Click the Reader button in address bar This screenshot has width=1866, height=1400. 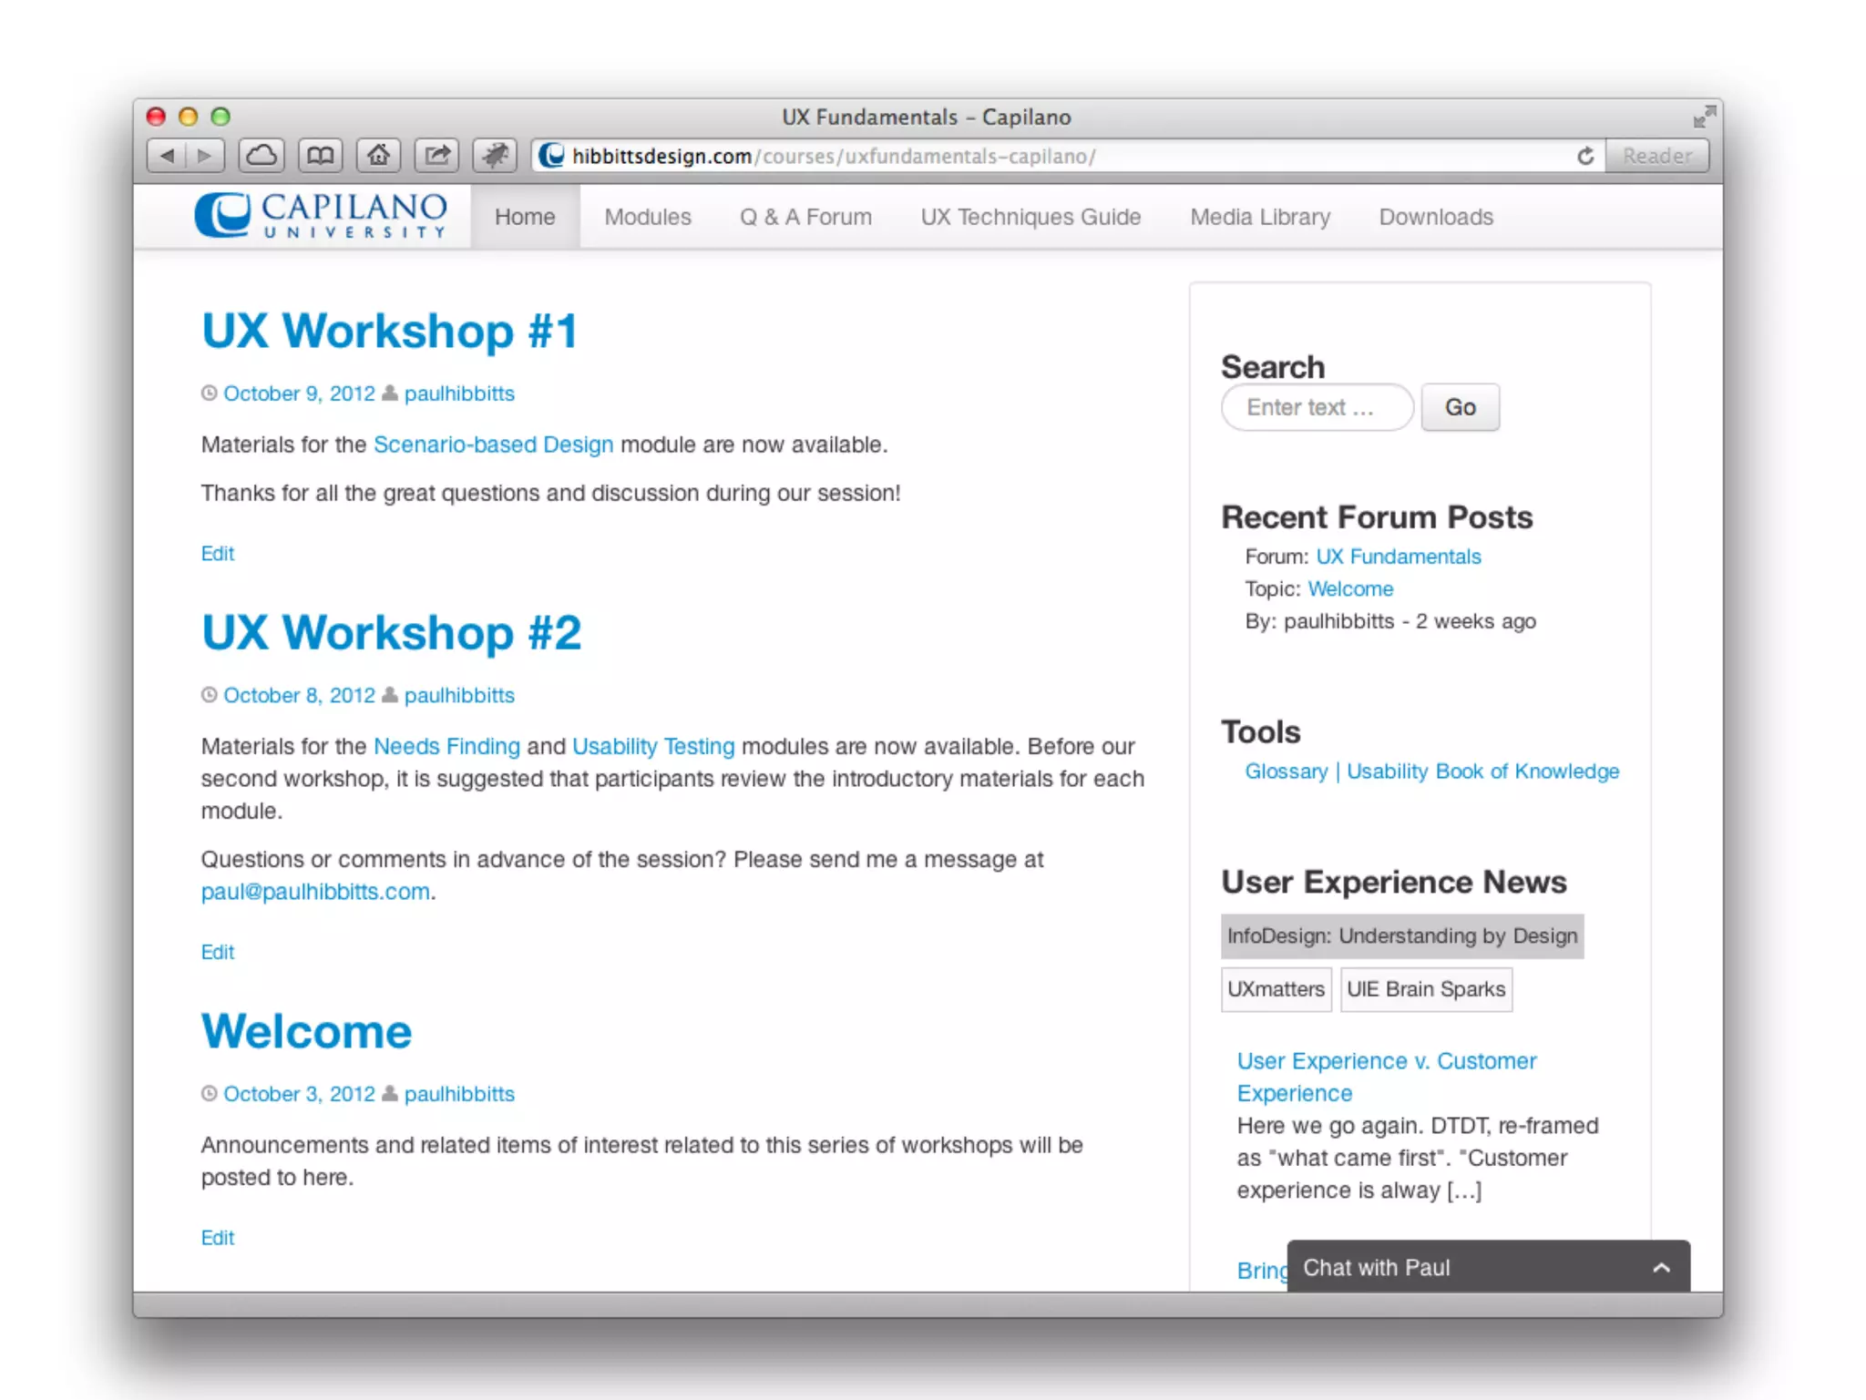pos(1656,156)
